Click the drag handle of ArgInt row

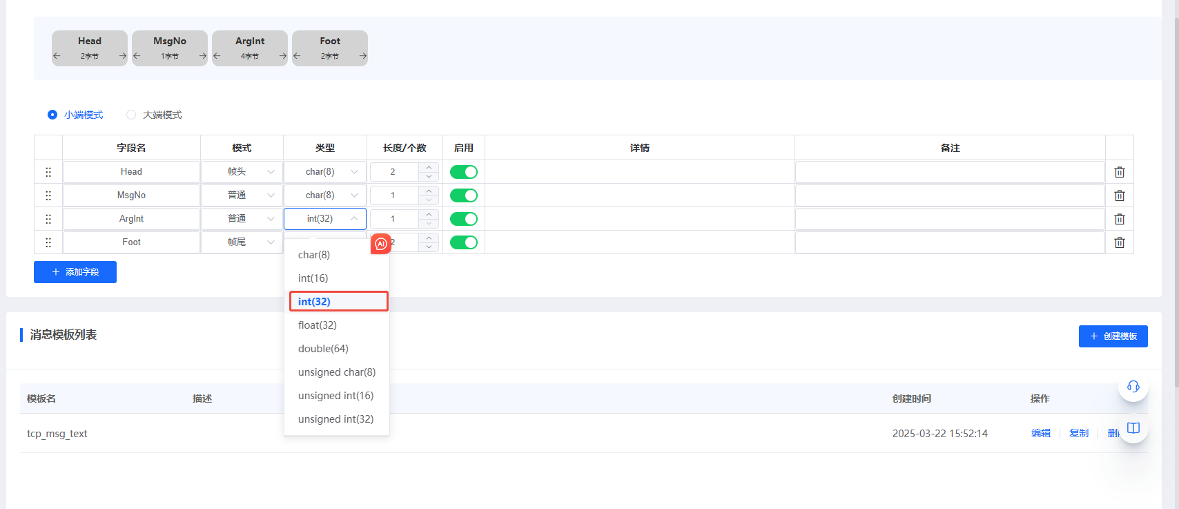pos(48,219)
